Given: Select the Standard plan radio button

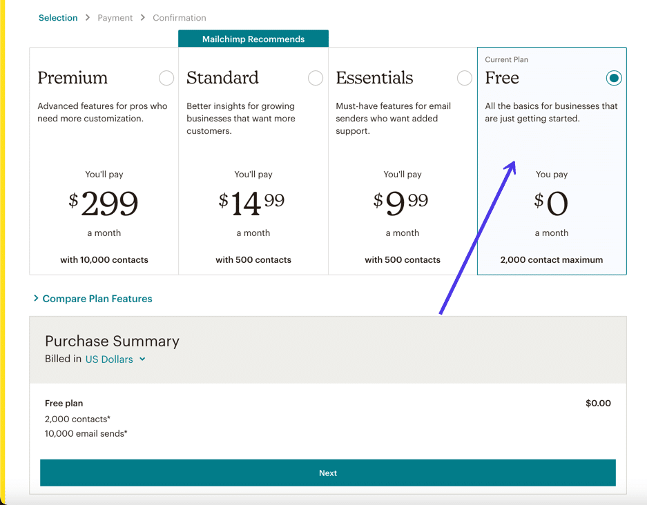Looking at the screenshot, I should tap(316, 78).
